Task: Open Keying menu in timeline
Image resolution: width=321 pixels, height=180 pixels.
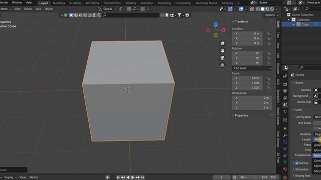Action: [10, 177]
